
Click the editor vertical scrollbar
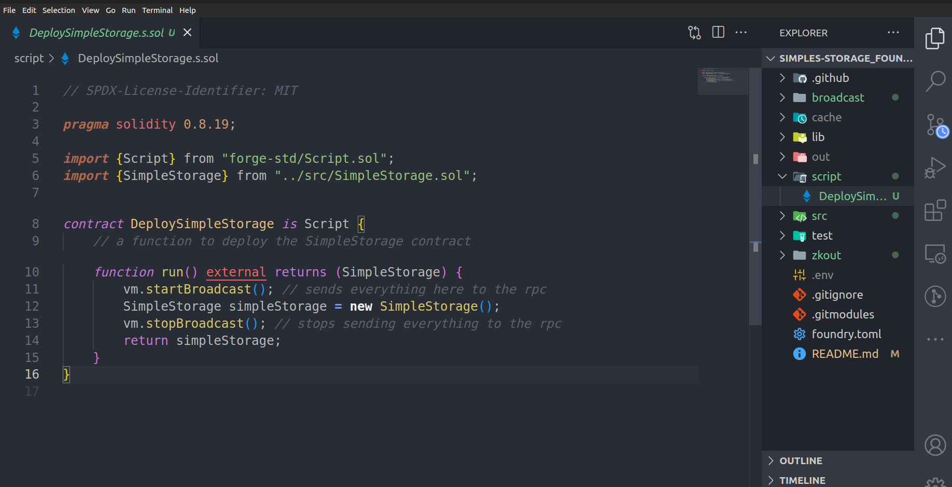(x=755, y=197)
